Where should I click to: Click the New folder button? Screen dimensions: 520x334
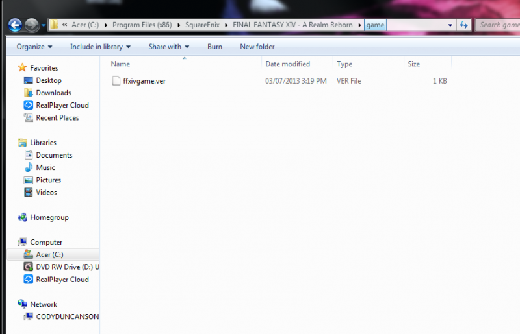click(x=257, y=47)
